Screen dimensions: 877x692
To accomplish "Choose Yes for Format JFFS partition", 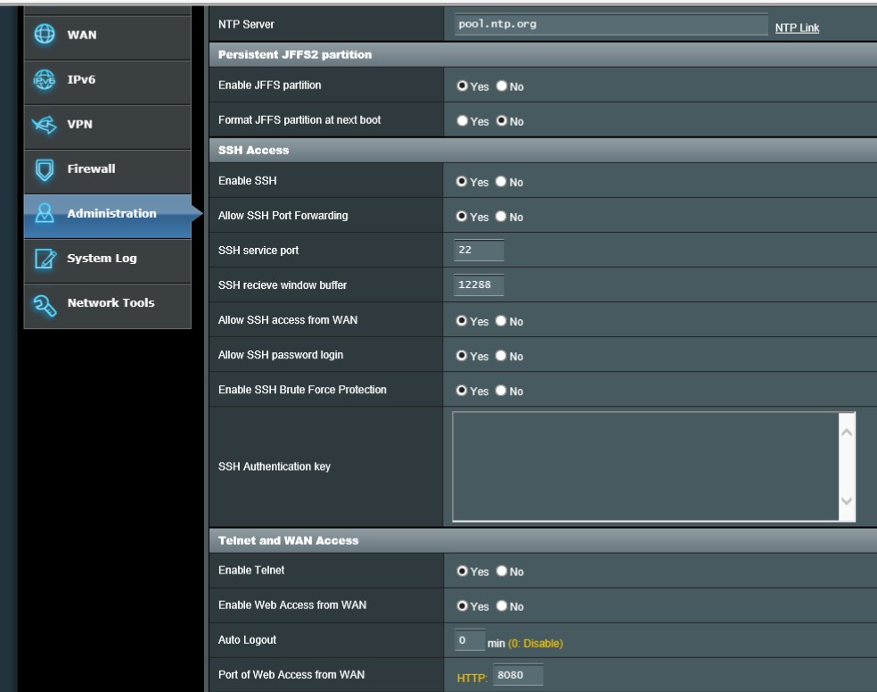I will (463, 121).
